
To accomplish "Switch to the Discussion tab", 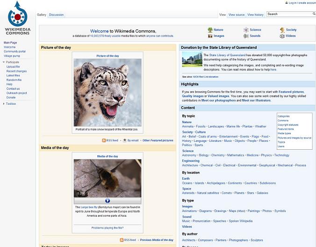I will click(56, 15).
